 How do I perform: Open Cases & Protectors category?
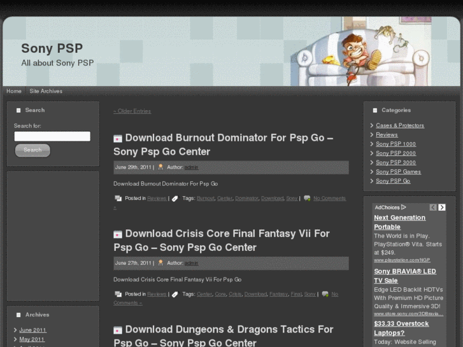400,125
